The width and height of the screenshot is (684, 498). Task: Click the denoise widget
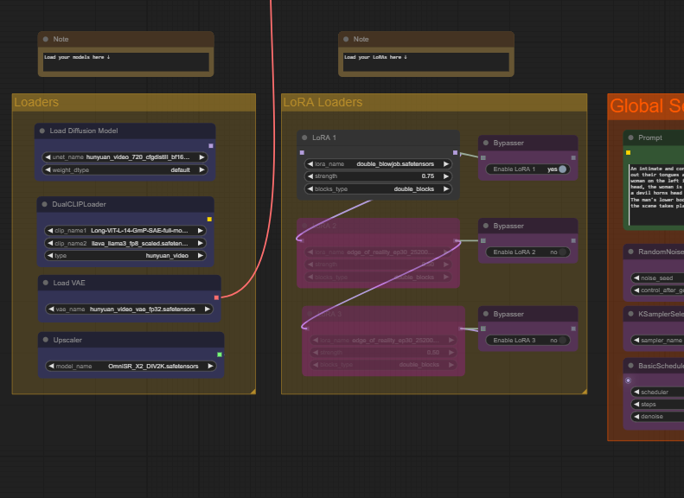[x=657, y=417]
